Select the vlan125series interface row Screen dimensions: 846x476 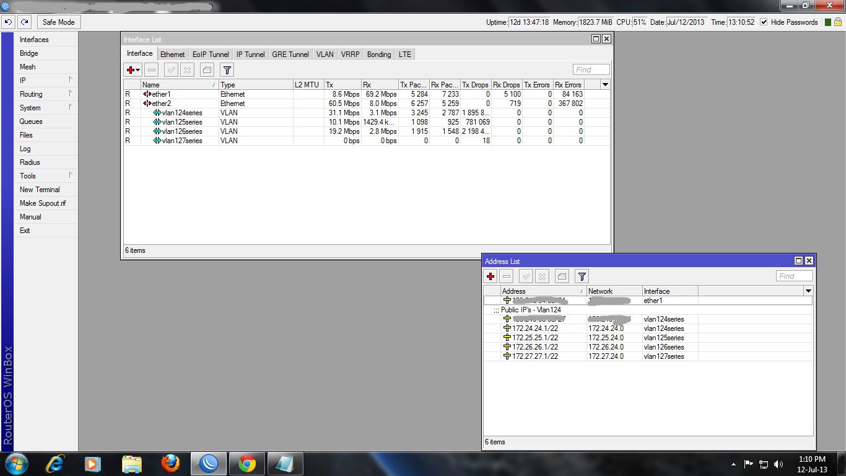367,122
